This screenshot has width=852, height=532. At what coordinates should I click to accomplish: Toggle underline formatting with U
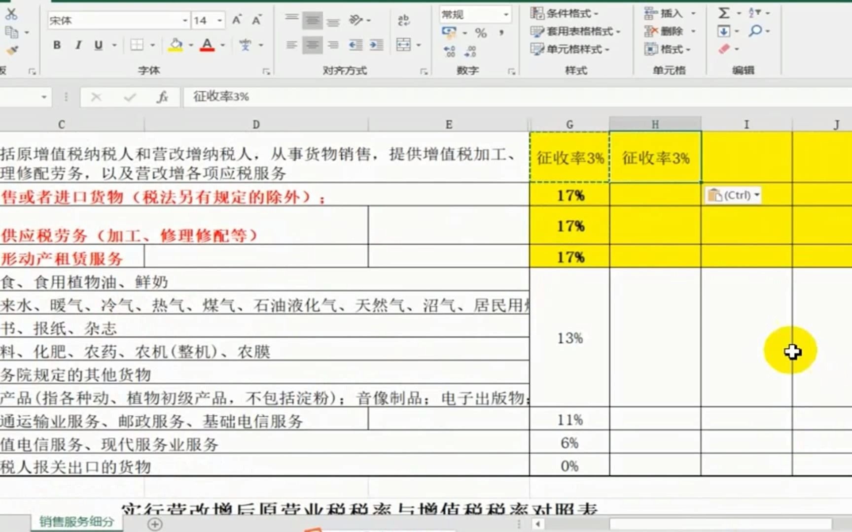[x=98, y=46]
